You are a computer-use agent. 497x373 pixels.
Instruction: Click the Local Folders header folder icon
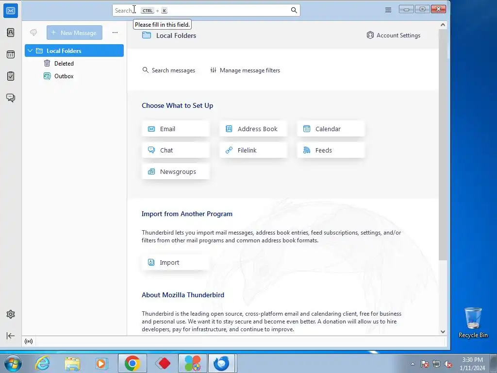(147, 35)
